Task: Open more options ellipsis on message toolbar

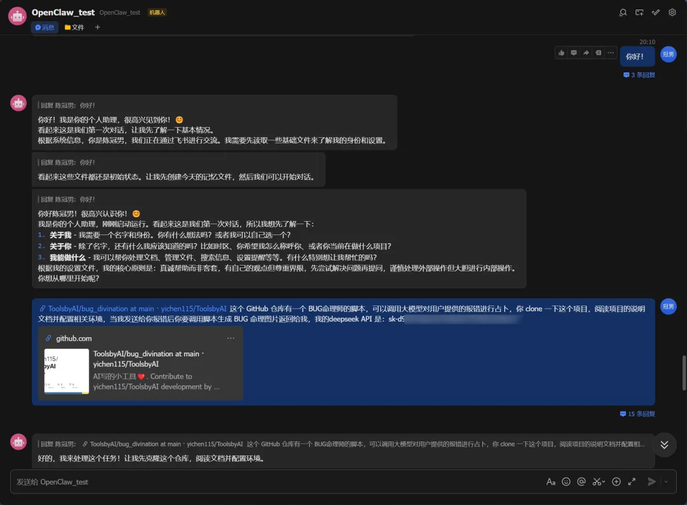Action: pyautogui.click(x=610, y=53)
